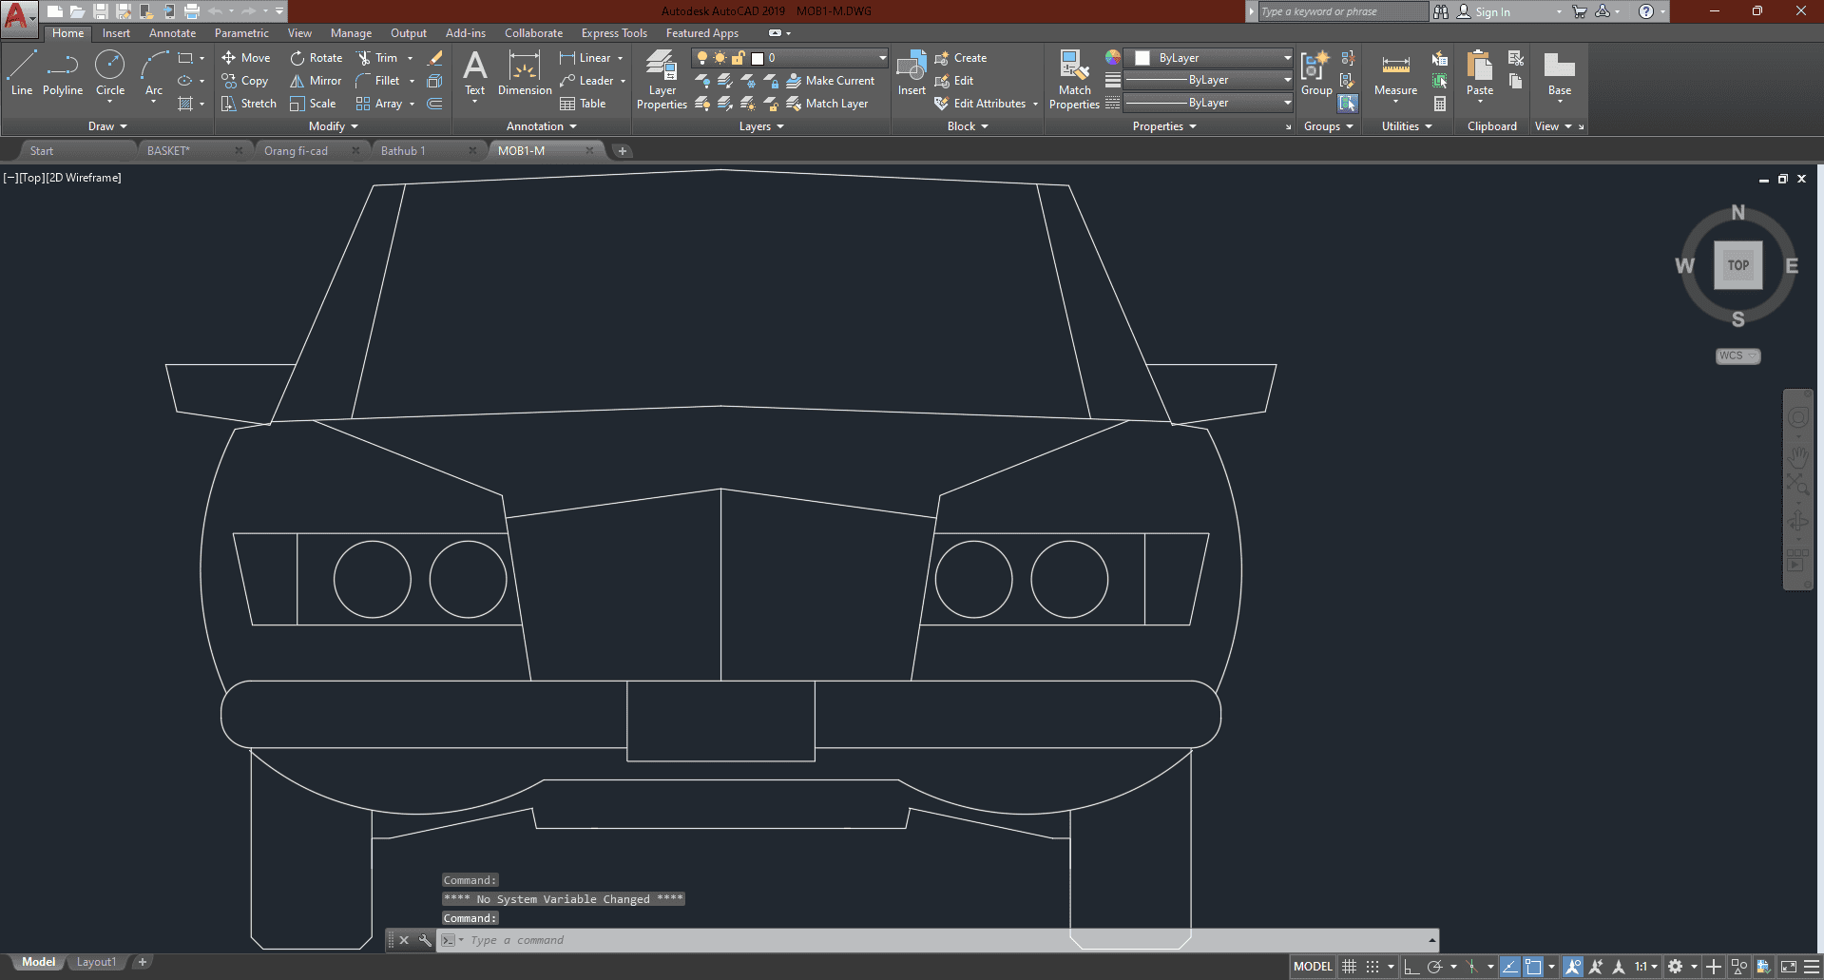Select the Line drawing tool
Screen dimensions: 1824x980
21,73
